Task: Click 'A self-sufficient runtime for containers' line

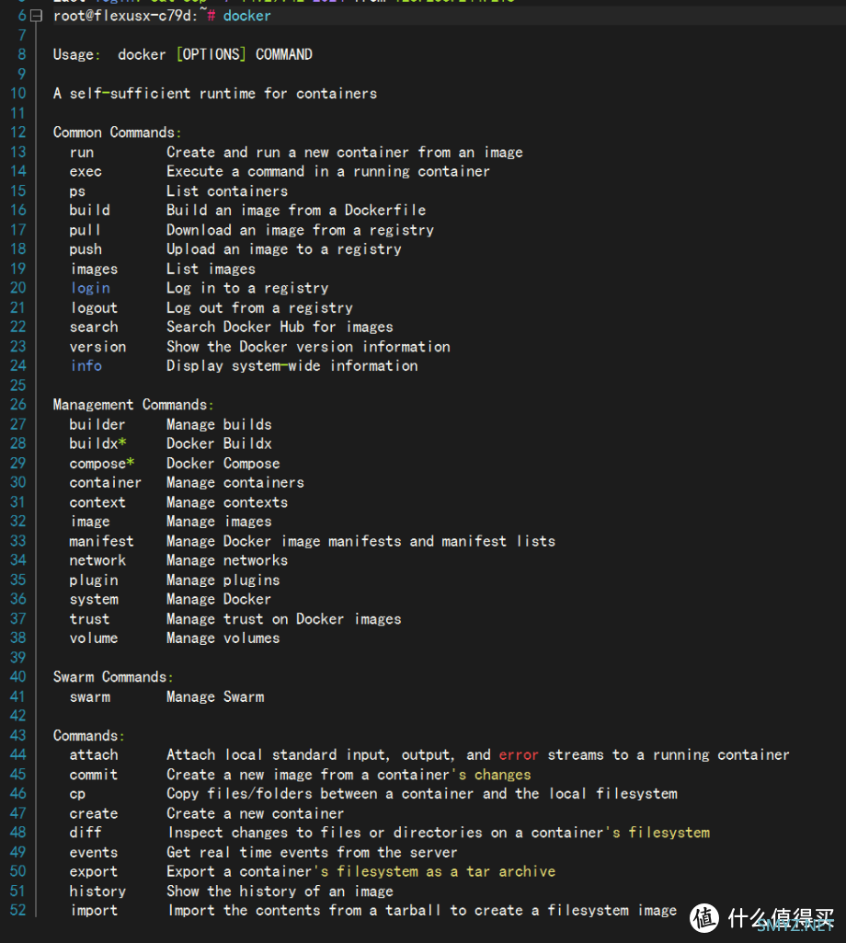Action: tap(215, 93)
